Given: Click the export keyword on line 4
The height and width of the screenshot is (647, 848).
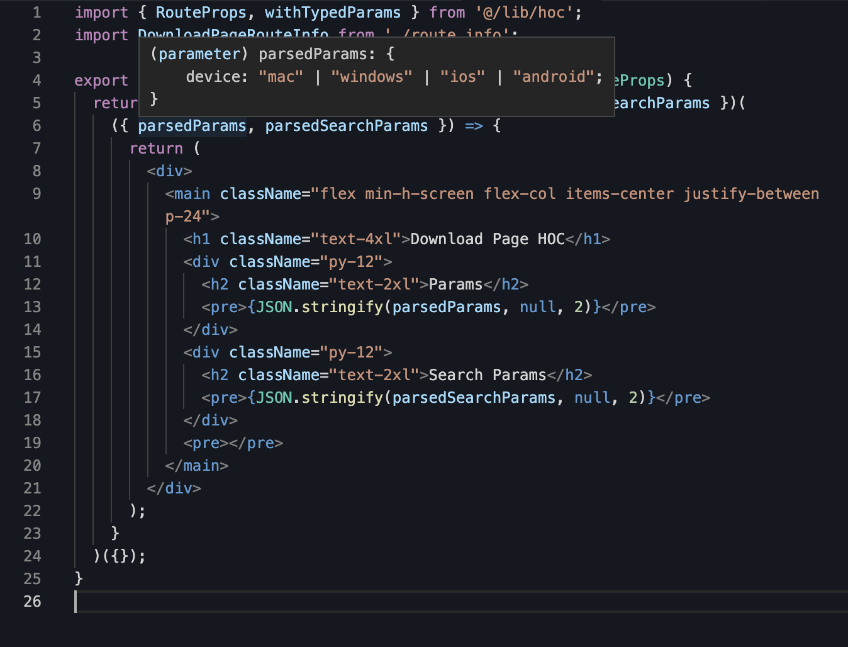Looking at the screenshot, I should [x=101, y=81].
